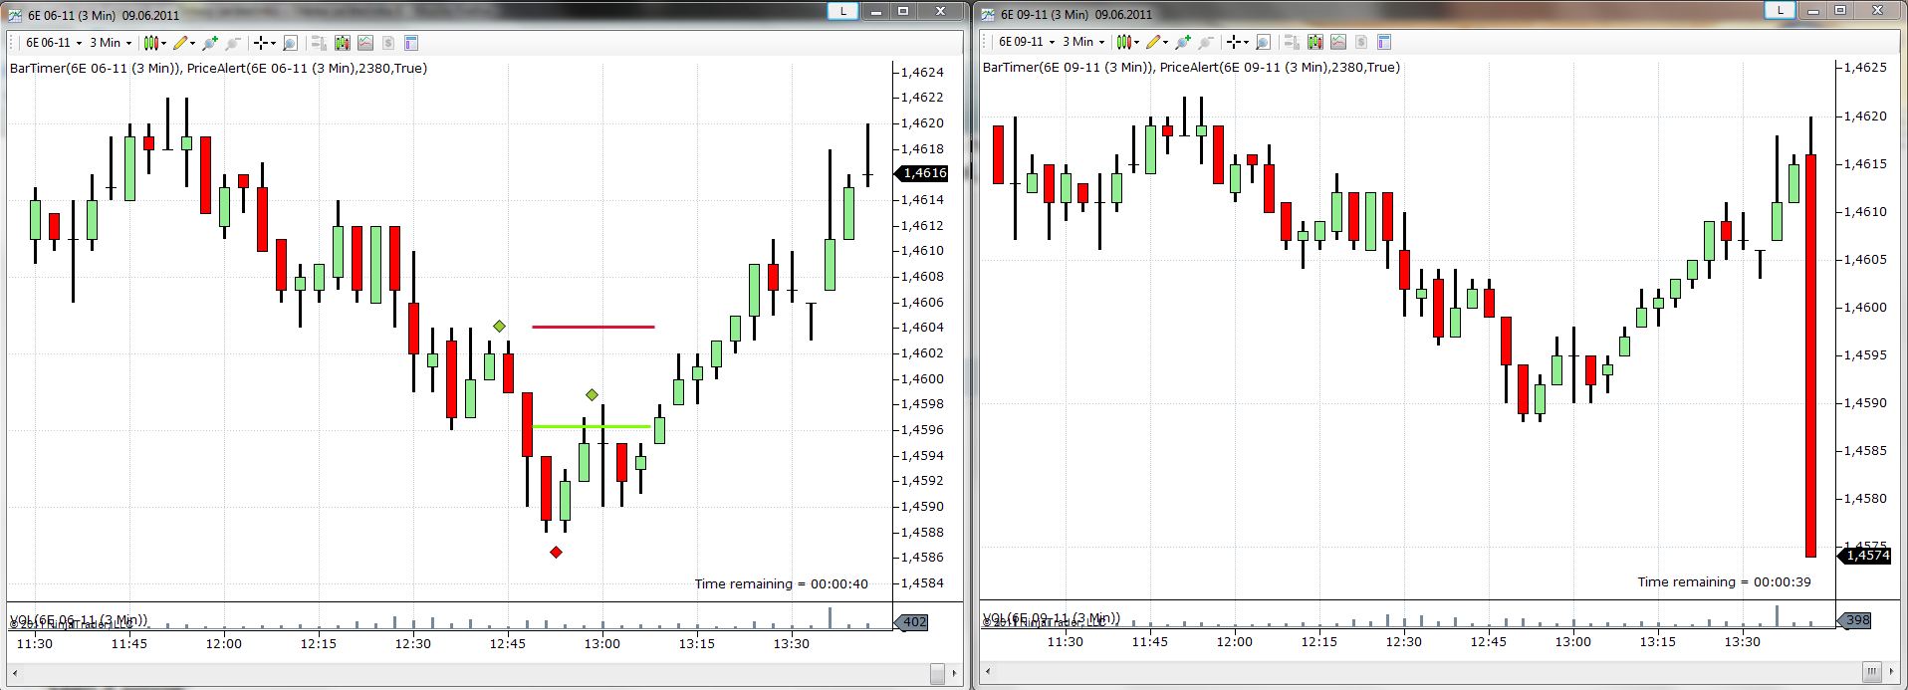This screenshot has width=1908, height=690.
Task: Click the horizontal scrollbar thumb in 6E 09-11 window
Action: (1871, 671)
